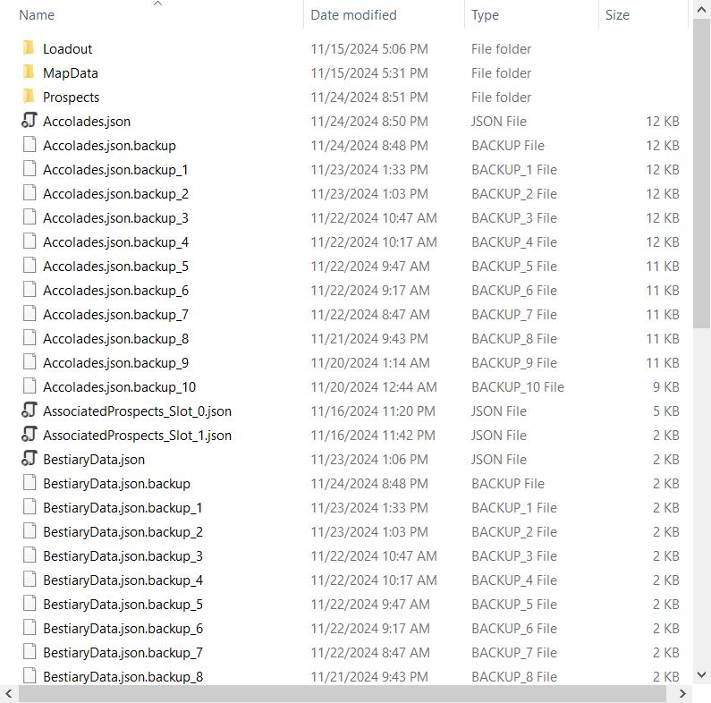Viewport: 711px width, 703px height.
Task: Click the Accolades.json.backup_7 file icon
Action: [x=30, y=313]
